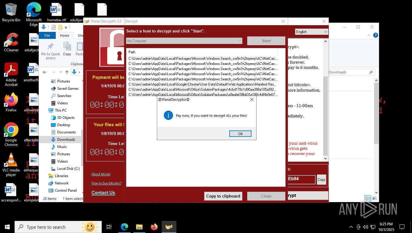The width and height of the screenshot is (412, 233).
Task: Open Task View on the taskbar
Action: coord(109,227)
